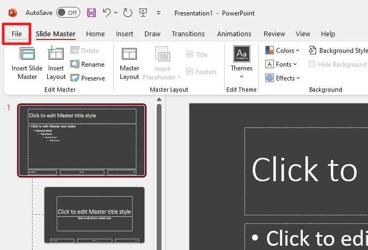
Task: Open the Insert ribbon tab
Action: [125, 34]
